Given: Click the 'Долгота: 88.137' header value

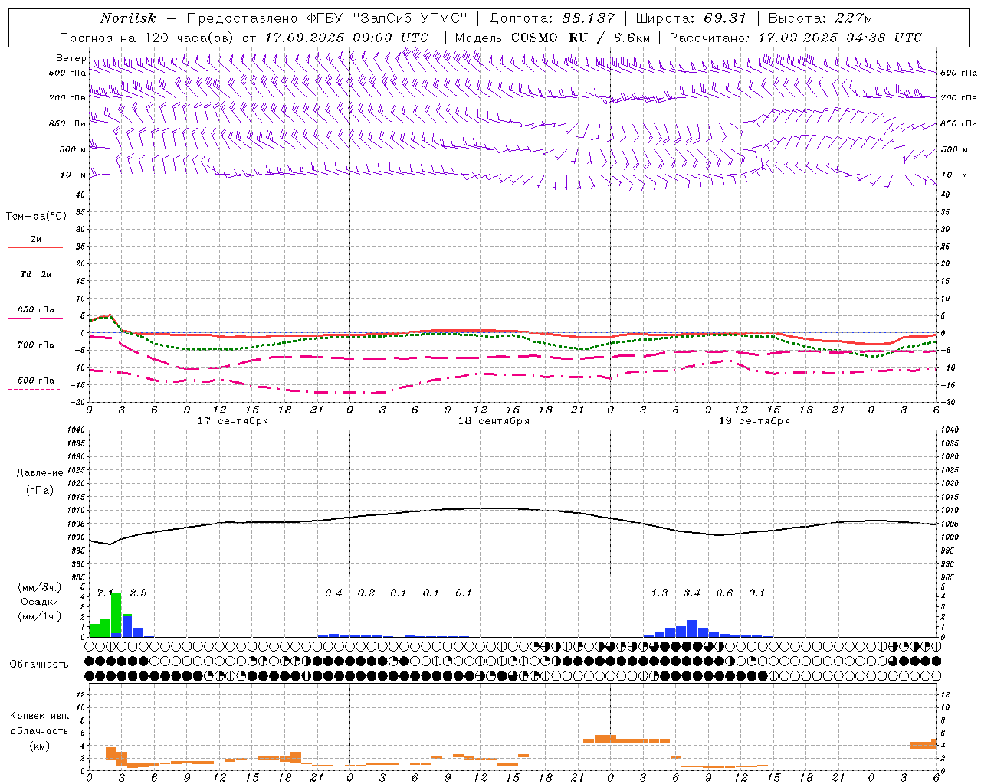Looking at the screenshot, I should tap(552, 18).
